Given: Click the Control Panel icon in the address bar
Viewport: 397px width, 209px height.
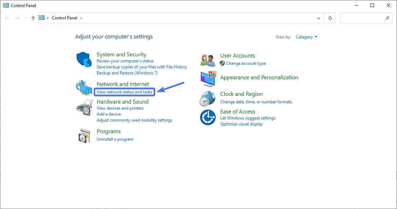Looking at the screenshot, I should 42,18.
